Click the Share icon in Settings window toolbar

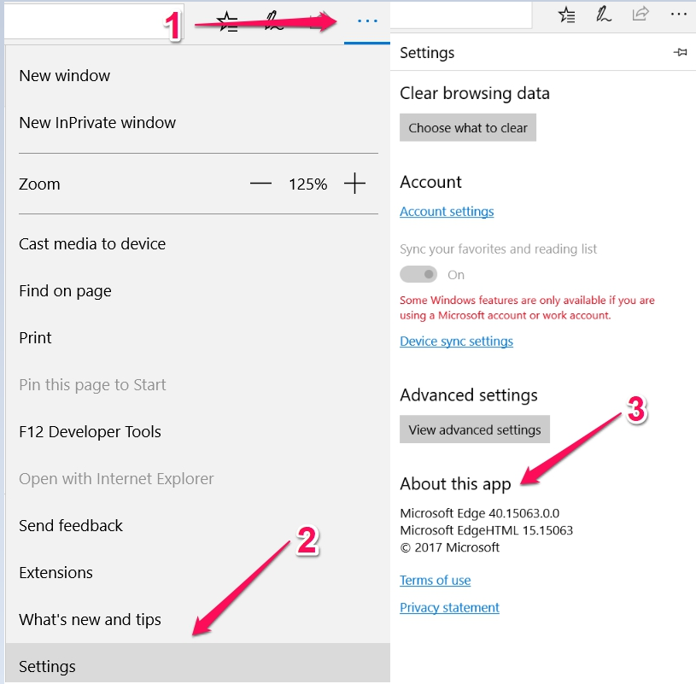640,15
